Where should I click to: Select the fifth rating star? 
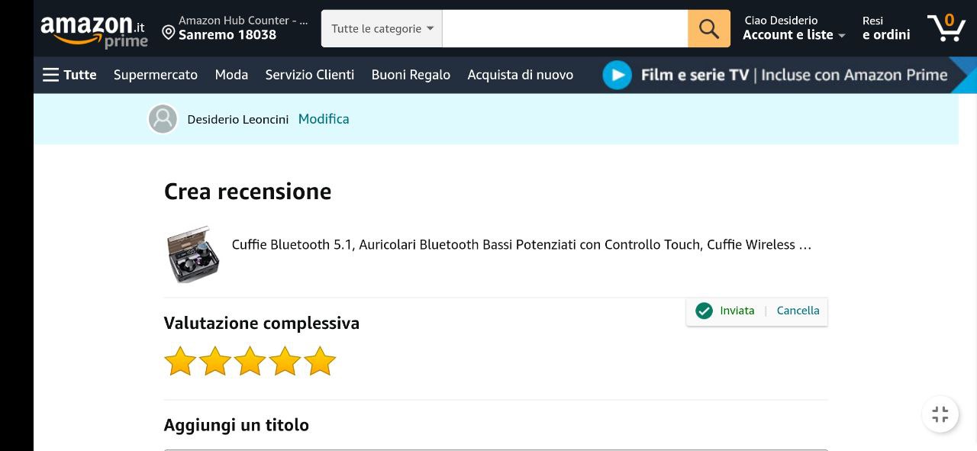coord(320,361)
